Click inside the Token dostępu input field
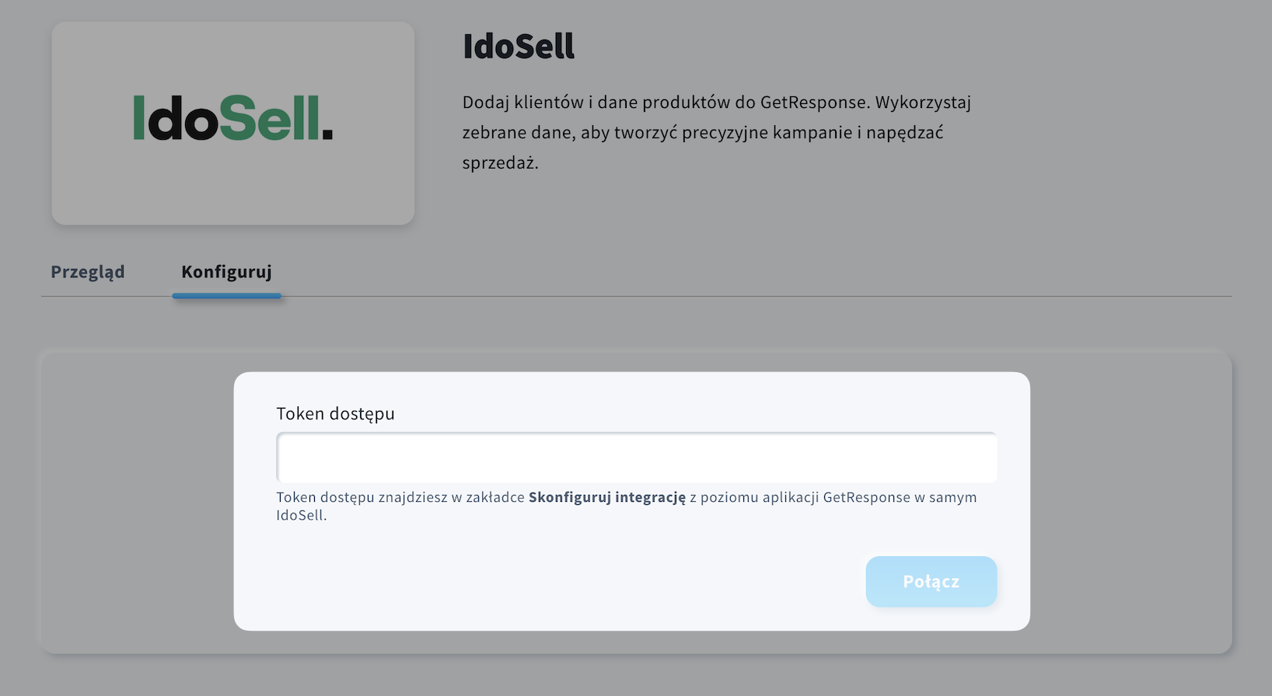The image size is (1272, 696). point(635,457)
